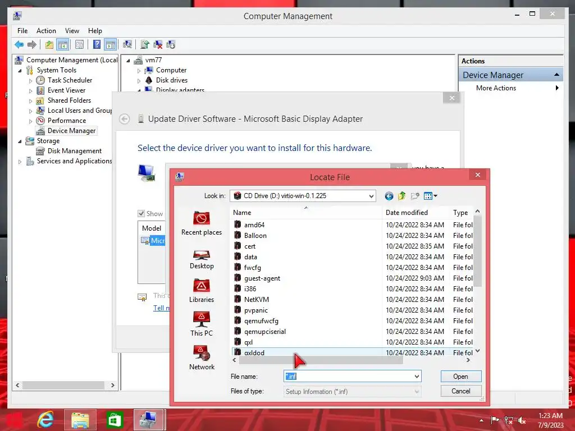
Task: Toggle the Show/Hide Action Pane toolbar button
Action: (x=111, y=45)
